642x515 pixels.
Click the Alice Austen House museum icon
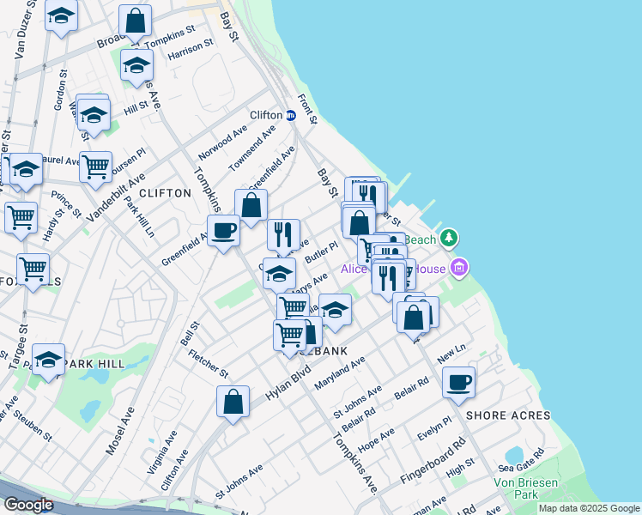(x=459, y=269)
